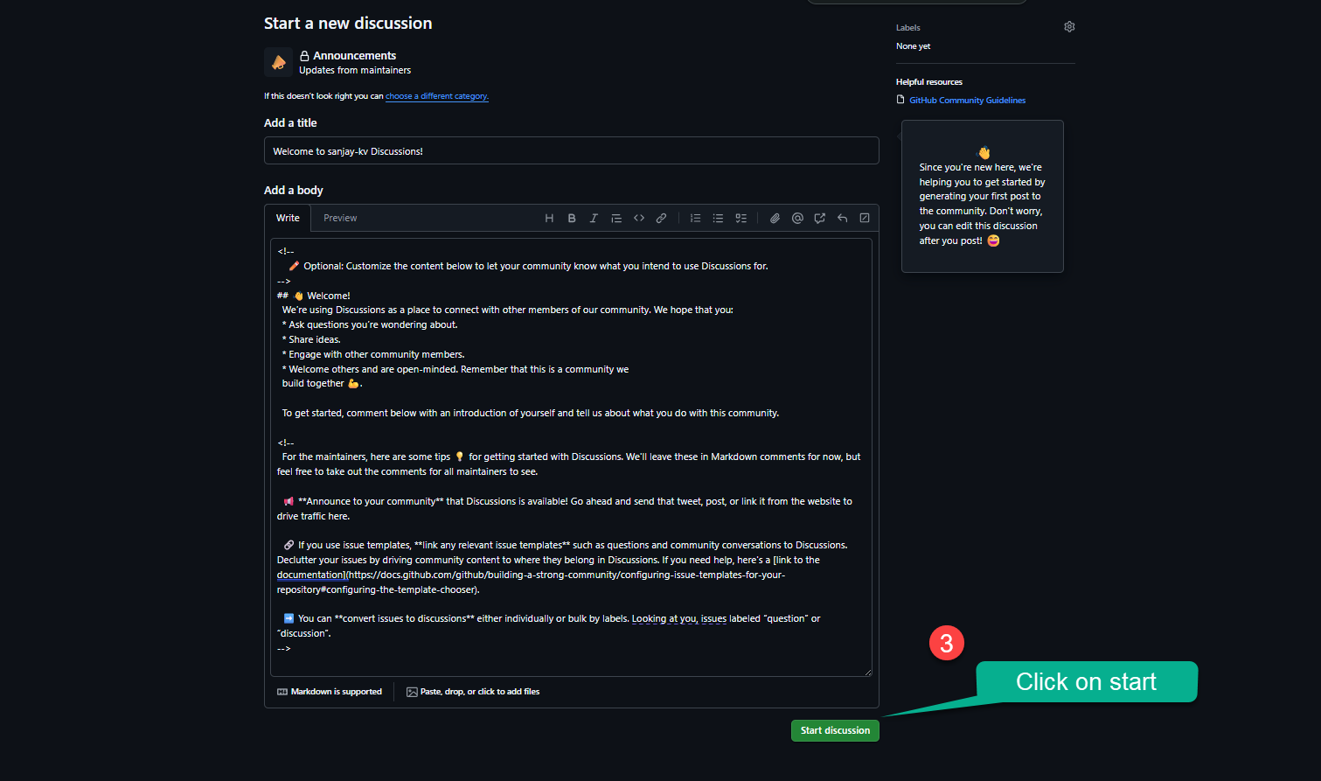This screenshot has height=781, width=1321.
Task: Insert a bulleted list
Action: coord(718,219)
